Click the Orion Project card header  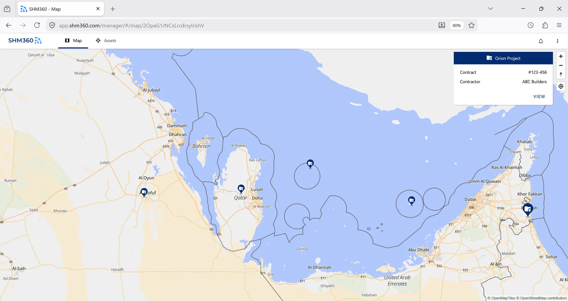click(x=503, y=58)
